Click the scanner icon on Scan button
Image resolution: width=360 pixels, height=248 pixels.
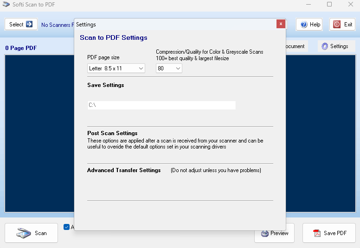point(23,233)
